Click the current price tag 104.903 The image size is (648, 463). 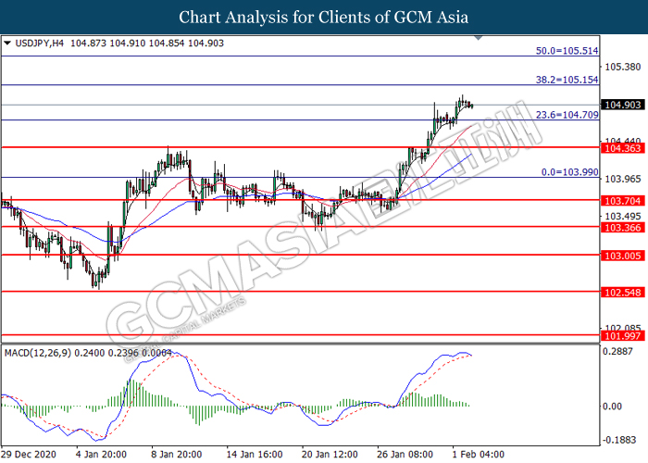(622, 105)
